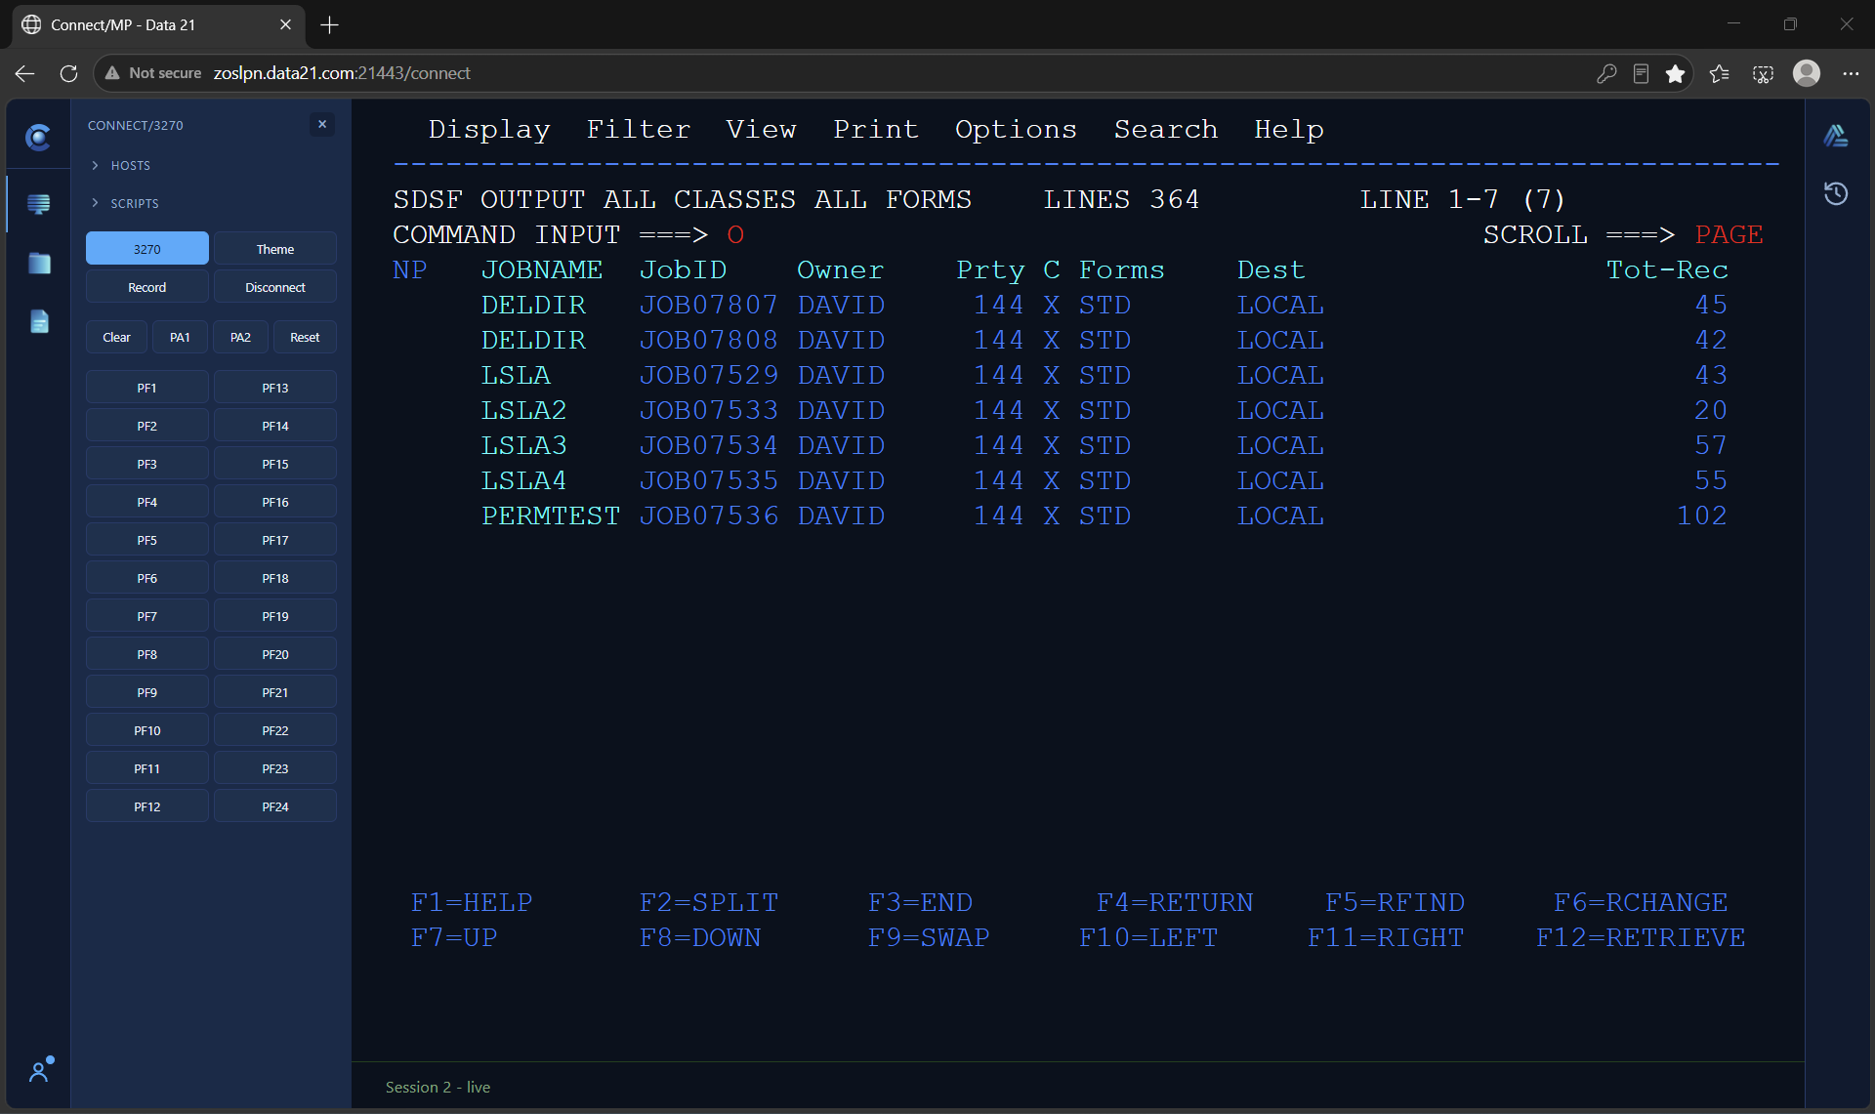Click JOB07807 job ID

pos(709,306)
